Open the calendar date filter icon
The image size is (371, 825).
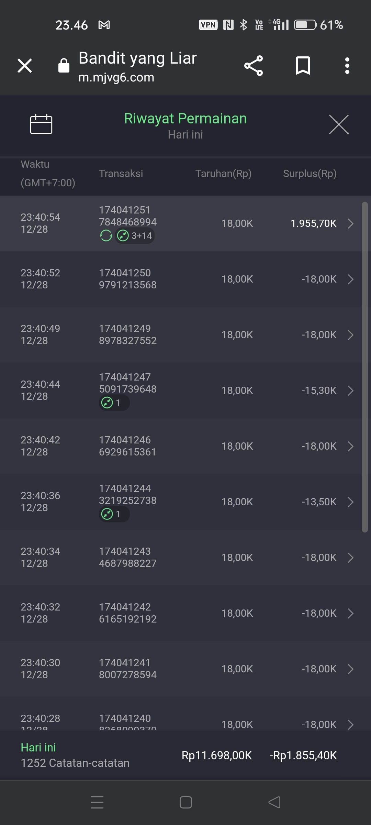click(41, 124)
